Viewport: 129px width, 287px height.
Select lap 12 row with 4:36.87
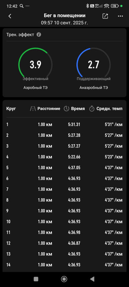pyautogui.click(x=64, y=243)
